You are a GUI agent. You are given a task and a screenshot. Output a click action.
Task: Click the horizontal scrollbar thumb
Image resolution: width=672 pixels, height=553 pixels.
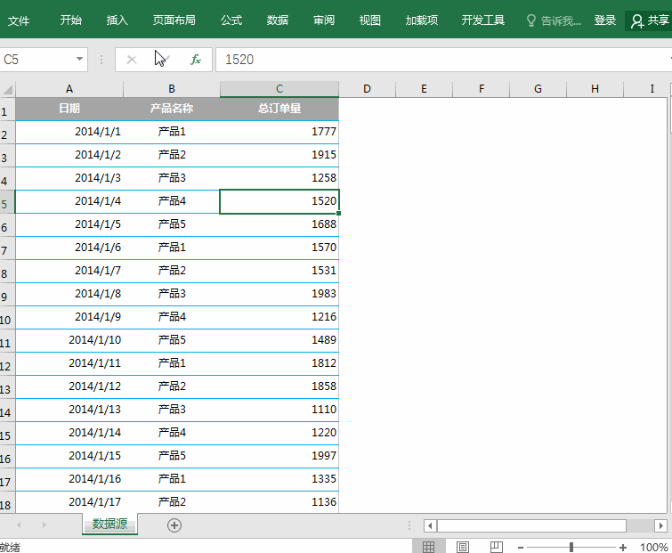coord(531,525)
